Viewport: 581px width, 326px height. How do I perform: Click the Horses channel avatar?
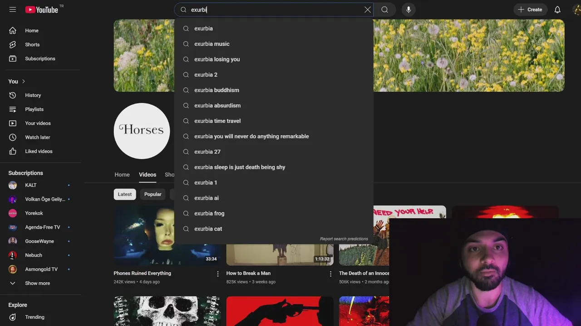pos(142,131)
